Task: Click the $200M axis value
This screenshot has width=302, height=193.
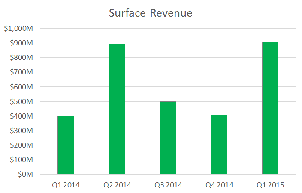Action: (x=21, y=145)
